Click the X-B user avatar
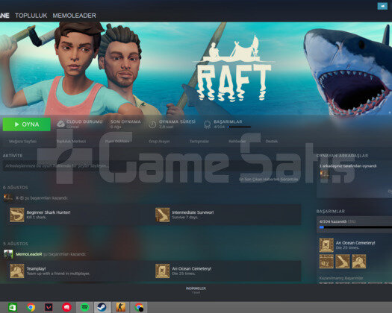 (x=8, y=197)
